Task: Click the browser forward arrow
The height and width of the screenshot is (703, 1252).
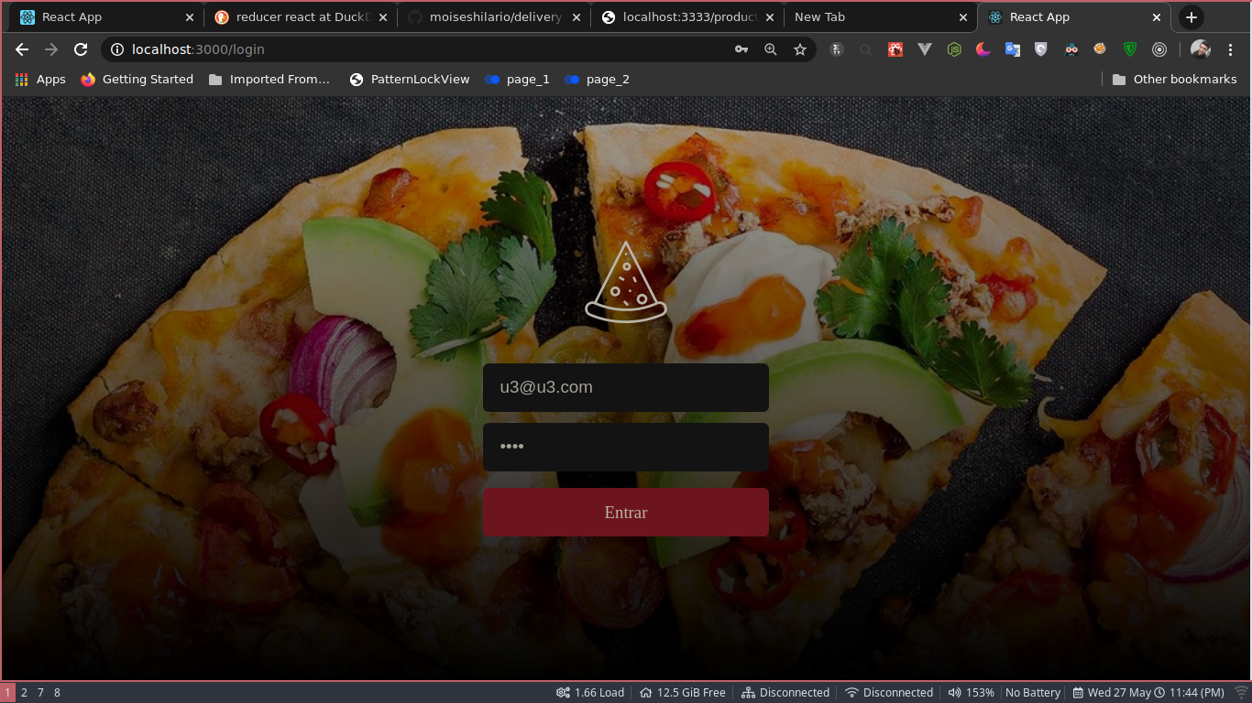Action: point(51,49)
